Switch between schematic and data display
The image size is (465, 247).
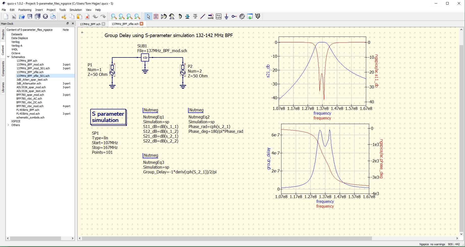[x=250, y=16]
